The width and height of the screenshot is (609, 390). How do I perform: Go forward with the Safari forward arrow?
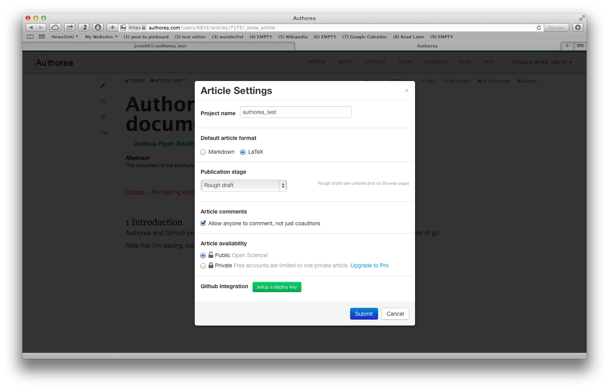tap(41, 28)
